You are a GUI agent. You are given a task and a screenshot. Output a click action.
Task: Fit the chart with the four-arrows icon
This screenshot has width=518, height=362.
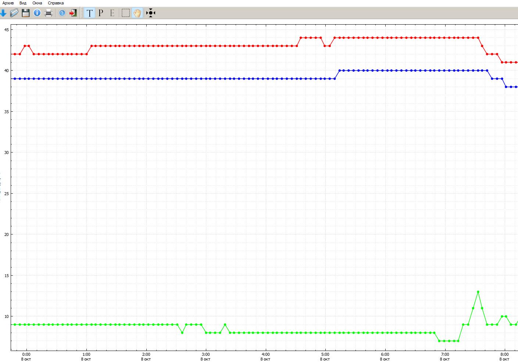coord(151,13)
